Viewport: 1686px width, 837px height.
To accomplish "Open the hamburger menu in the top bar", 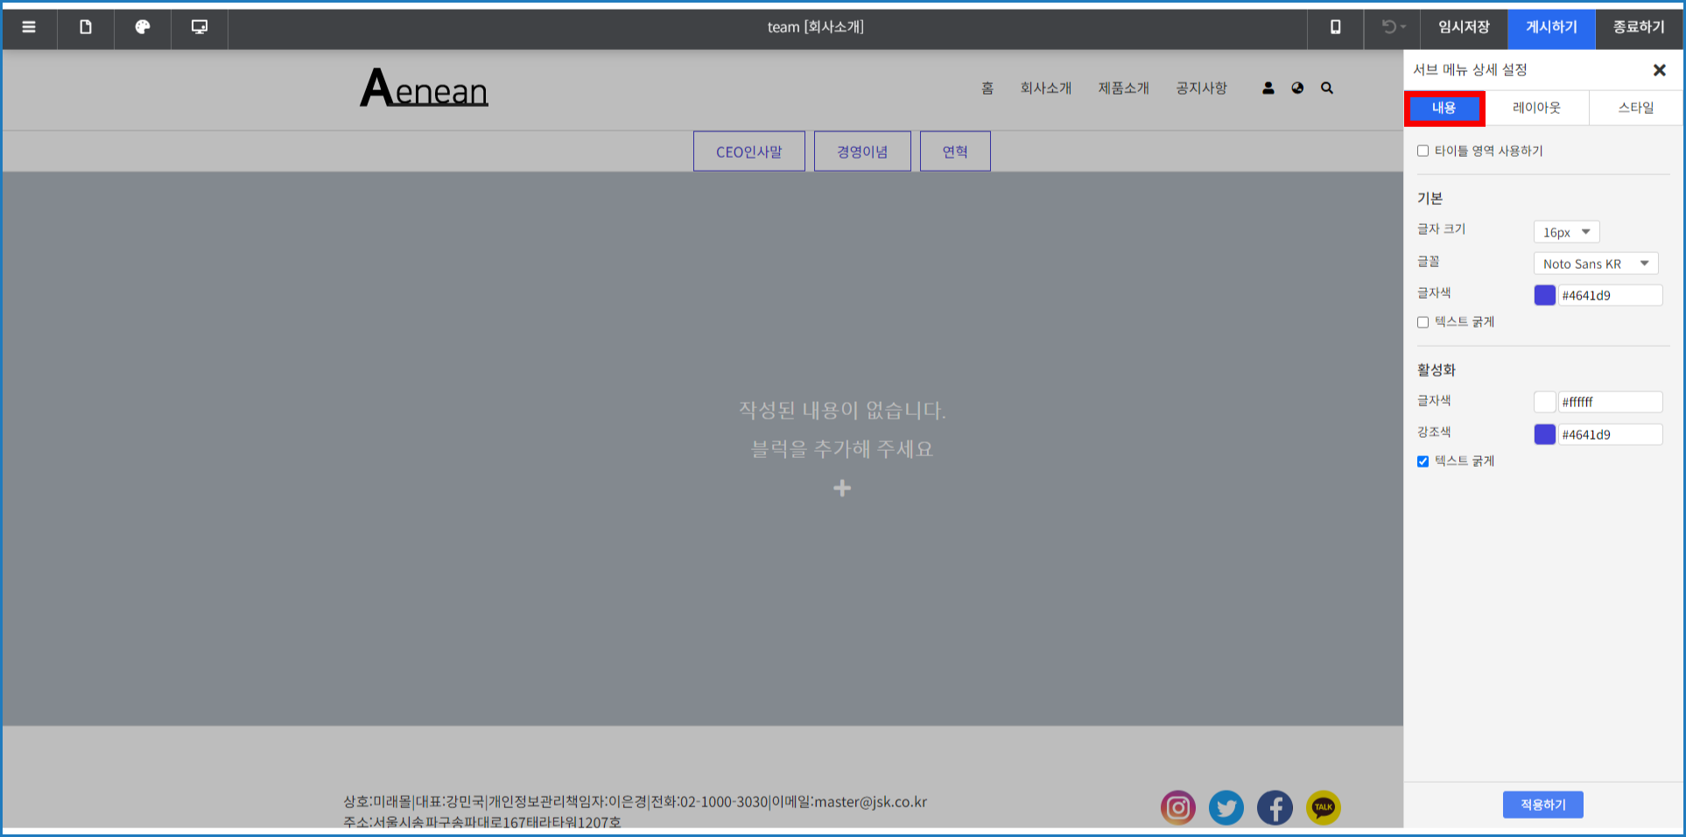I will coord(29,27).
